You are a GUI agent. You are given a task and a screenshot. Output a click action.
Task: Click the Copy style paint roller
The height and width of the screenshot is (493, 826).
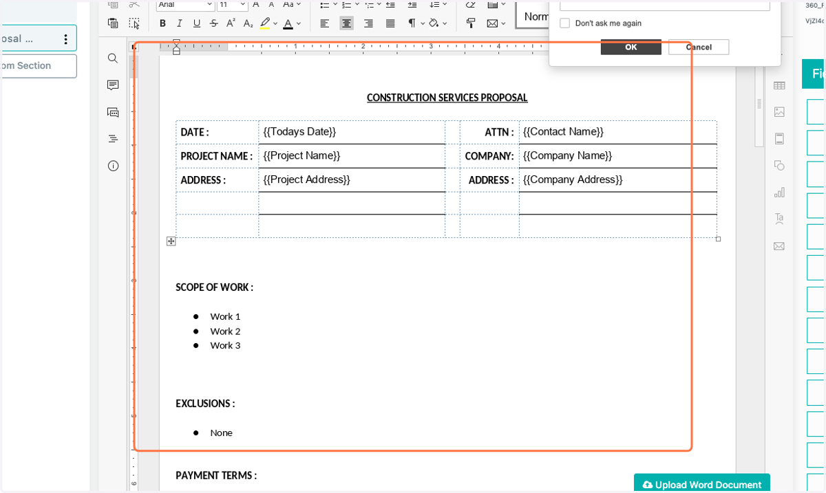coord(471,23)
